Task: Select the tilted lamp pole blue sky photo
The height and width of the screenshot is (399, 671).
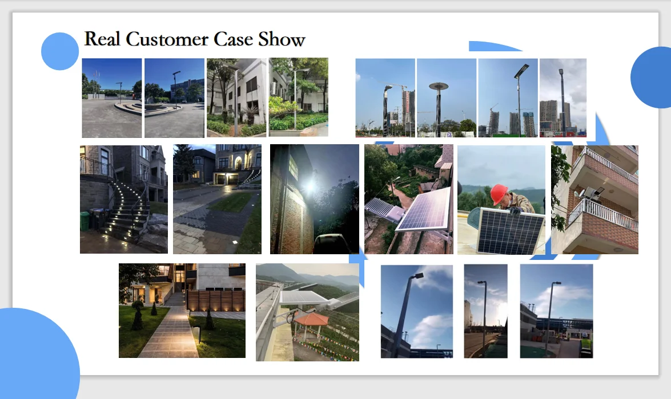Action: pyautogui.click(x=417, y=311)
